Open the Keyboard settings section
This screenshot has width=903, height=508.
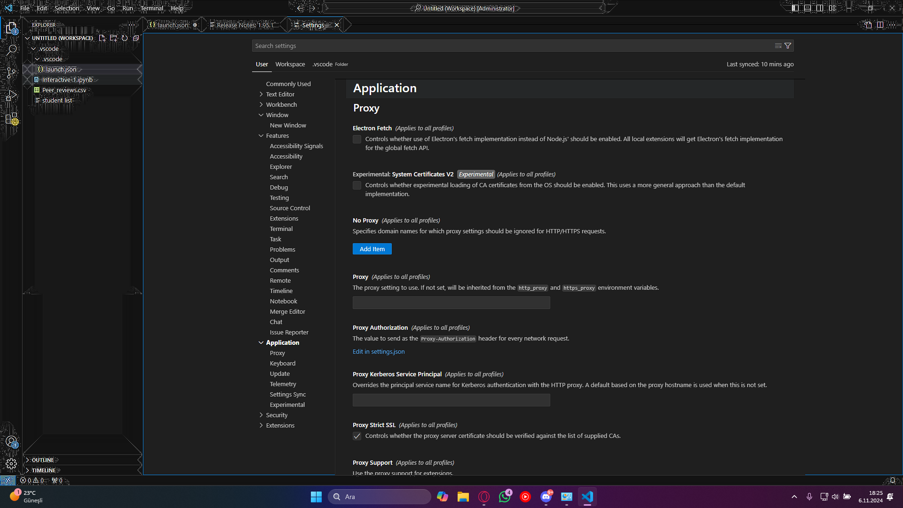(x=282, y=363)
